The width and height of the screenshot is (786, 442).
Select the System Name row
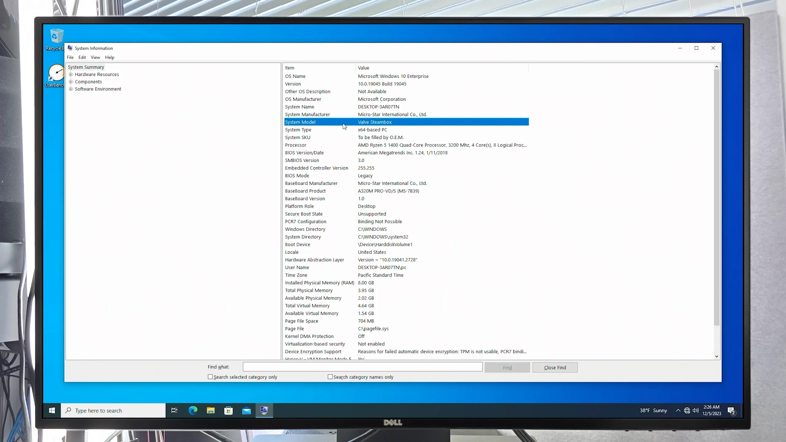point(407,107)
